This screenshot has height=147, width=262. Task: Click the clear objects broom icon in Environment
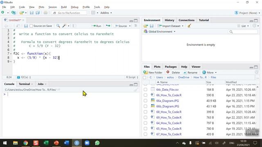(189, 26)
